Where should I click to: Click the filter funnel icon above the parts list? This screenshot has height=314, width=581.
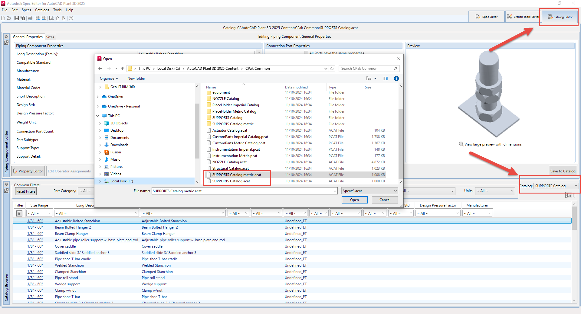tap(19, 213)
